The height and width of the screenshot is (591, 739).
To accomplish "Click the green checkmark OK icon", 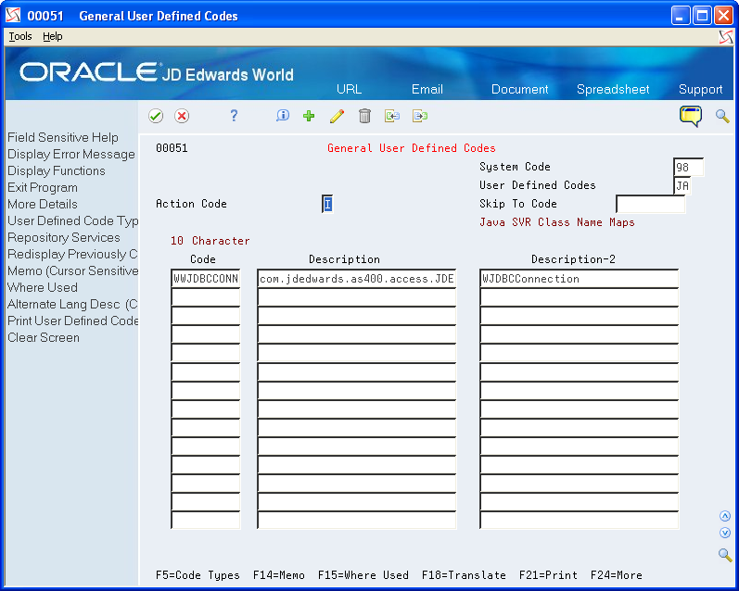I will point(156,116).
